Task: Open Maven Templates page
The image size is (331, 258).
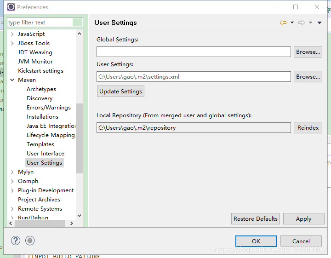Action: pyautogui.click(x=40, y=144)
